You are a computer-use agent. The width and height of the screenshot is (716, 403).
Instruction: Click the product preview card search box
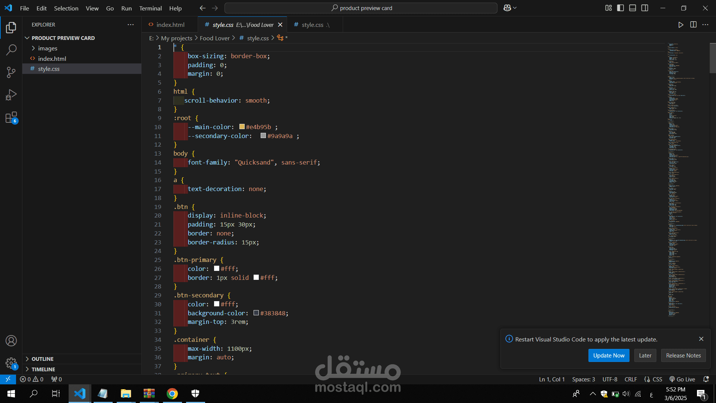(x=361, y=8)
